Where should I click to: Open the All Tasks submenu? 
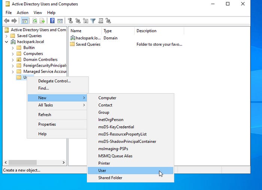(57, 105)
